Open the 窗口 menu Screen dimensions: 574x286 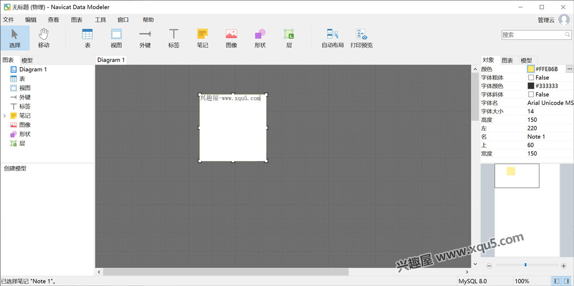click(x=123, y=20)
